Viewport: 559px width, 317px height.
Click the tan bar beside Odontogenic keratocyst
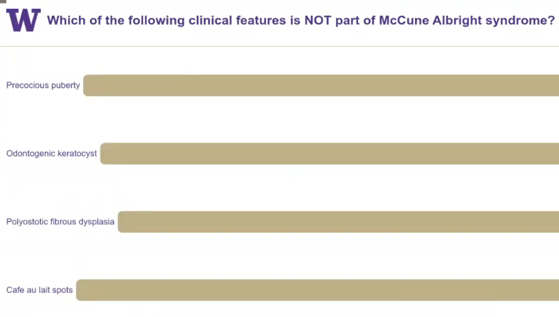pos(329,154)
